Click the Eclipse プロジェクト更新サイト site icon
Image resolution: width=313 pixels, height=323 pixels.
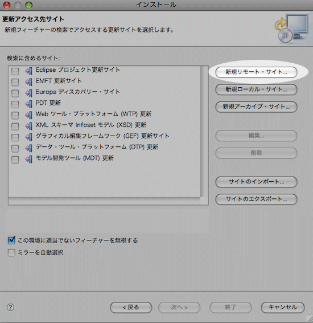(29, 71)
